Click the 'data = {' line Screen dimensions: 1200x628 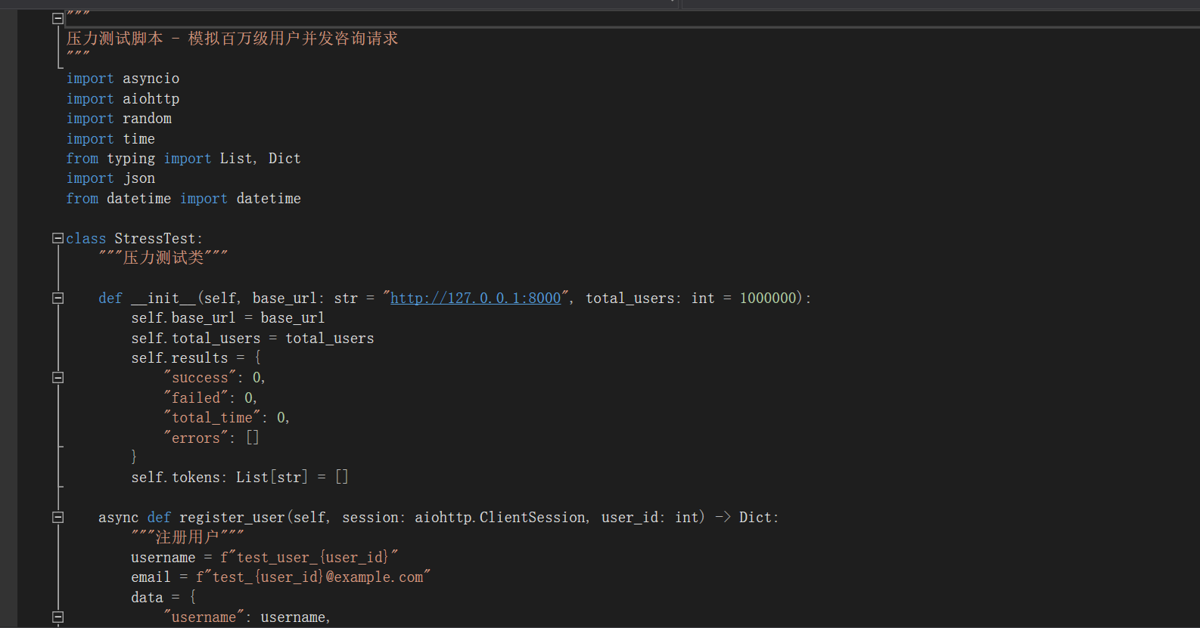(x=163, y=597)
